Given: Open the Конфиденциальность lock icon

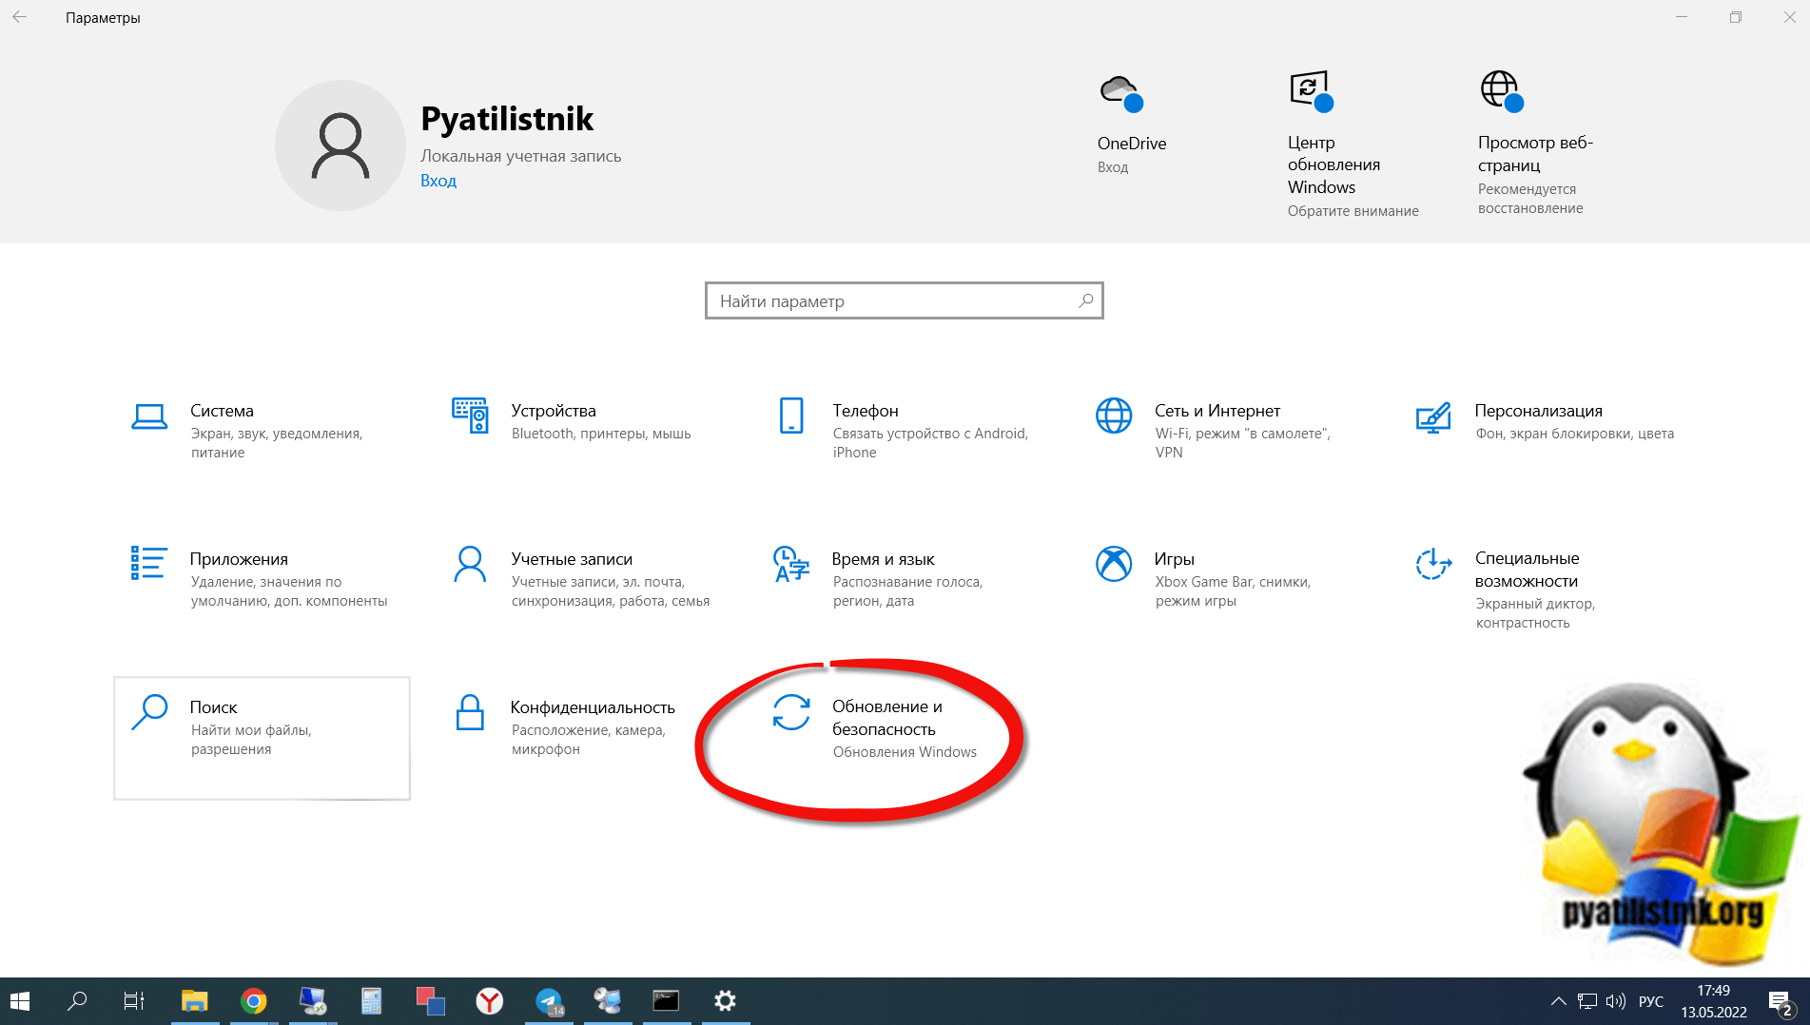Looking at the screenshot, I should coord(470,712).
